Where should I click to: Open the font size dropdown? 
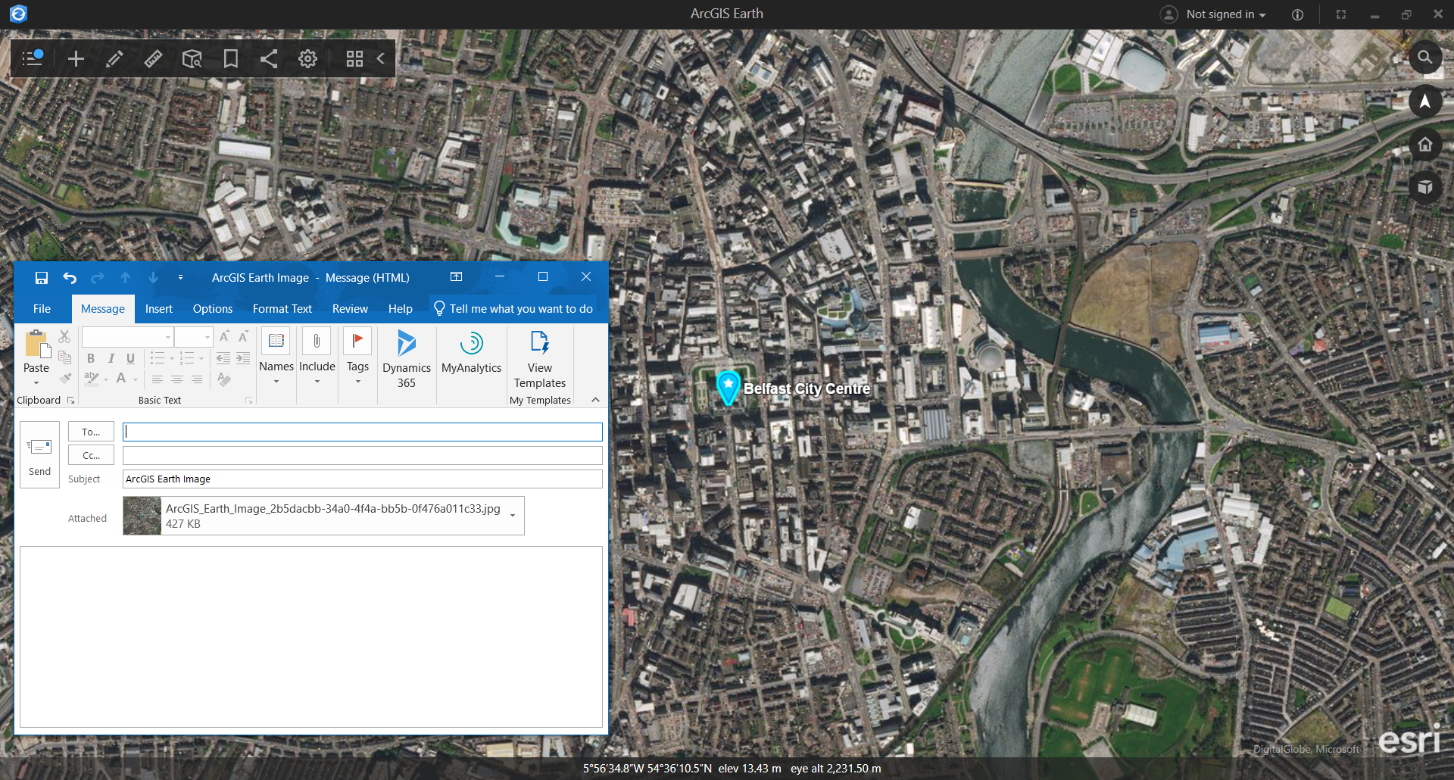click(207, 337)
